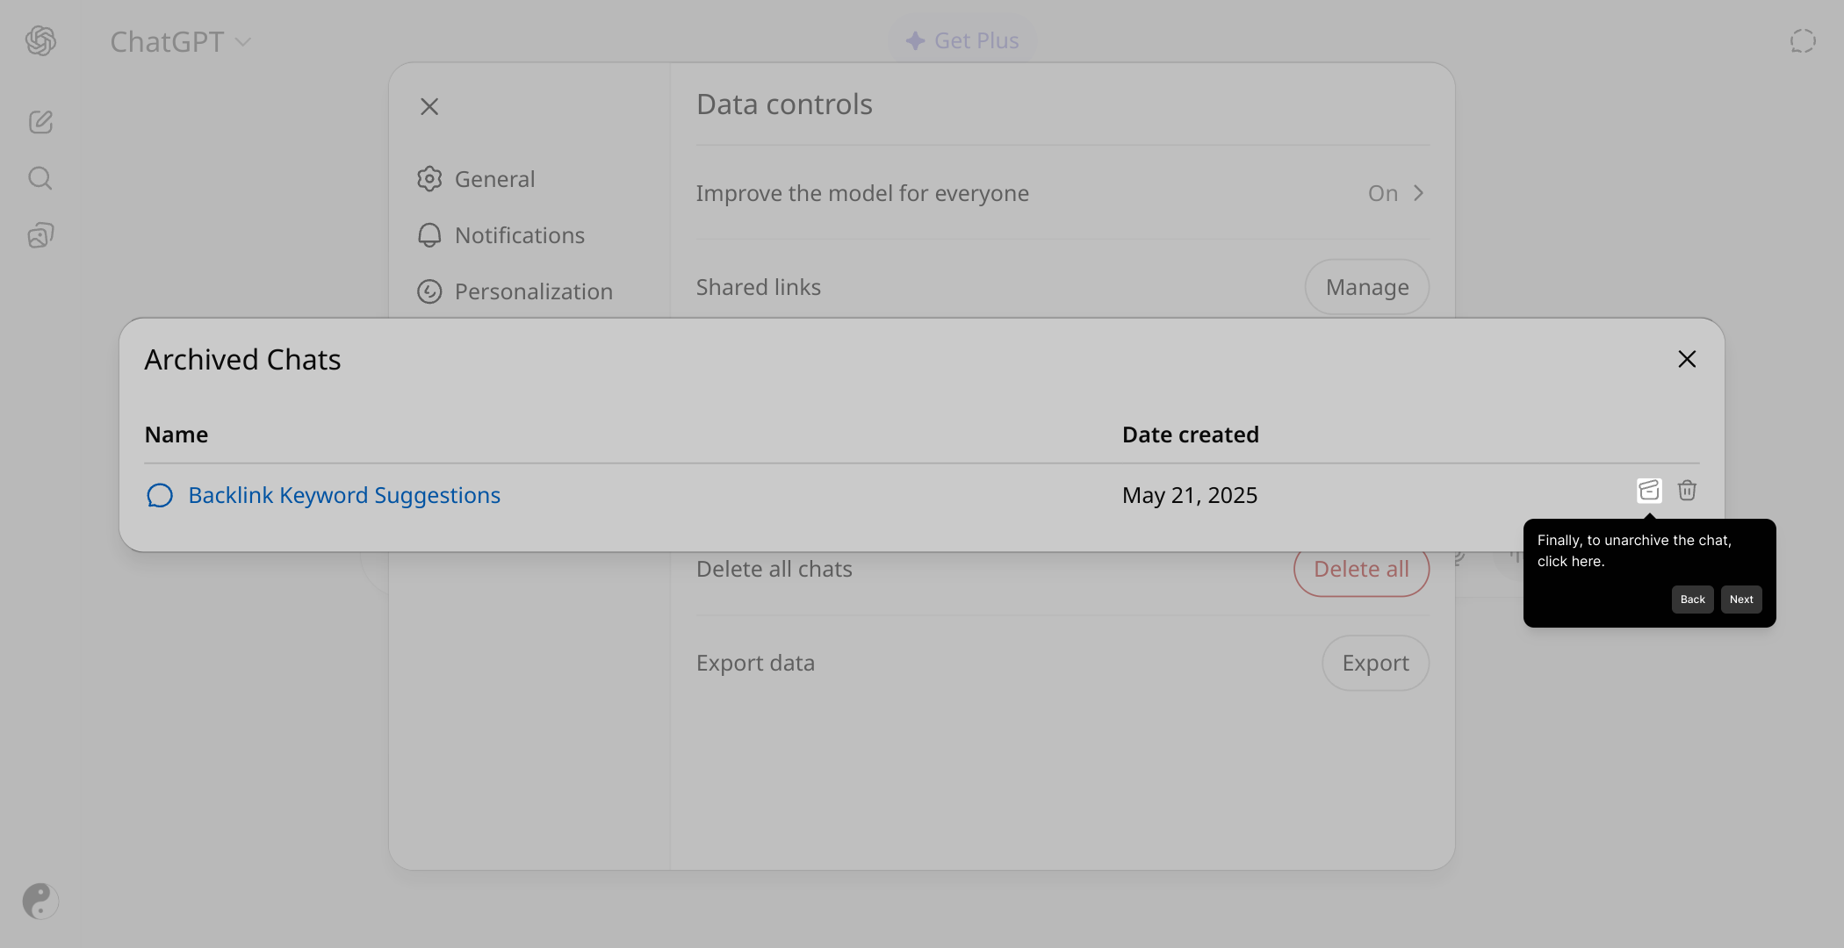The width and height of the screenshot is (1844, 948).
Task: Click the Archived Chats title
Action: (242, 360)
